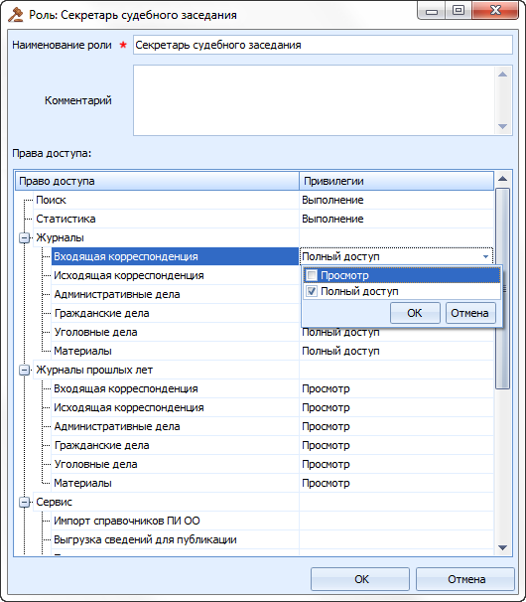Click the permissions list vertical scrollbar thumb
This screenshot has height=602, width=526.
tap(502, 289)
